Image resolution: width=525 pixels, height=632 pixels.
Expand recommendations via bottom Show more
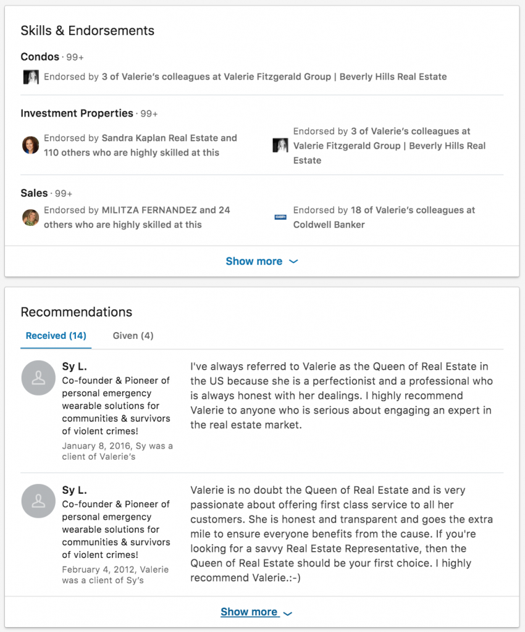(256, 612)
